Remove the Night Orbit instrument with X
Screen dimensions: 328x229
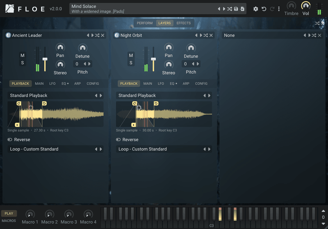(x=211, y=35)
